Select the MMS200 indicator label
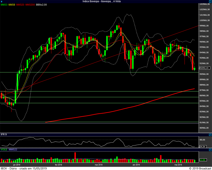 point(30,5)
